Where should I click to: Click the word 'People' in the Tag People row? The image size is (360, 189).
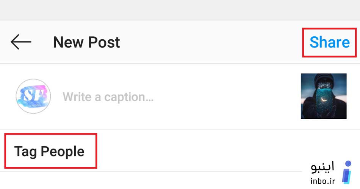(x=63, y=152)
